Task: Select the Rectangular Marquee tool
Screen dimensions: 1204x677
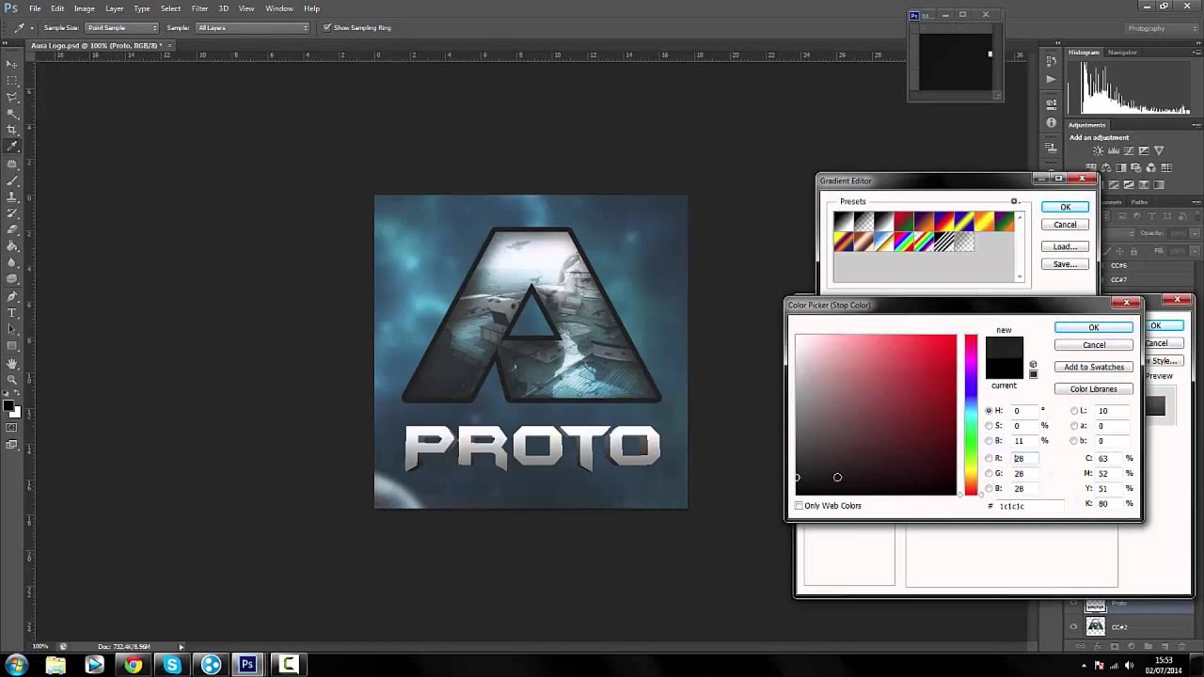Action: click(12, 80)
